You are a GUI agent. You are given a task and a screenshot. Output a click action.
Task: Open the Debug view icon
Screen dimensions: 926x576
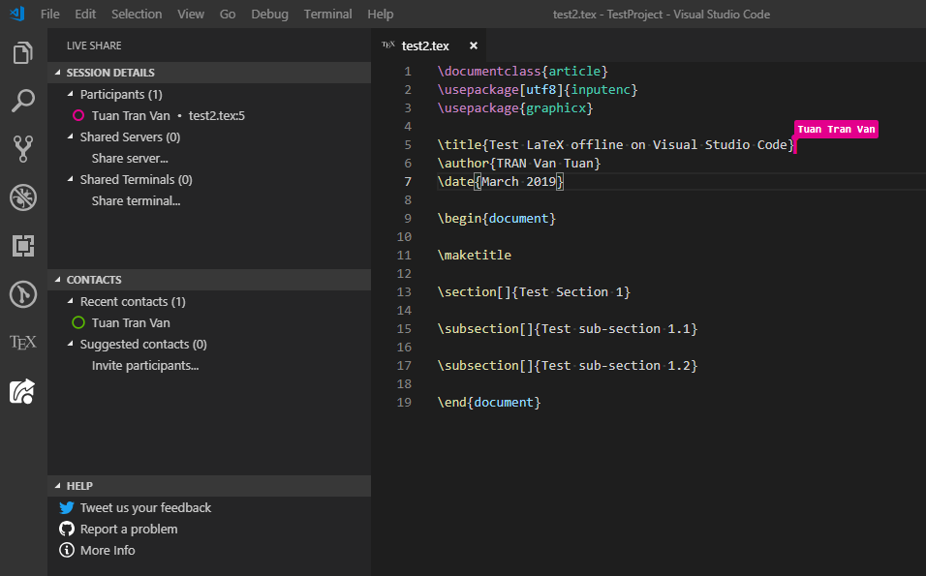point(23,197)
